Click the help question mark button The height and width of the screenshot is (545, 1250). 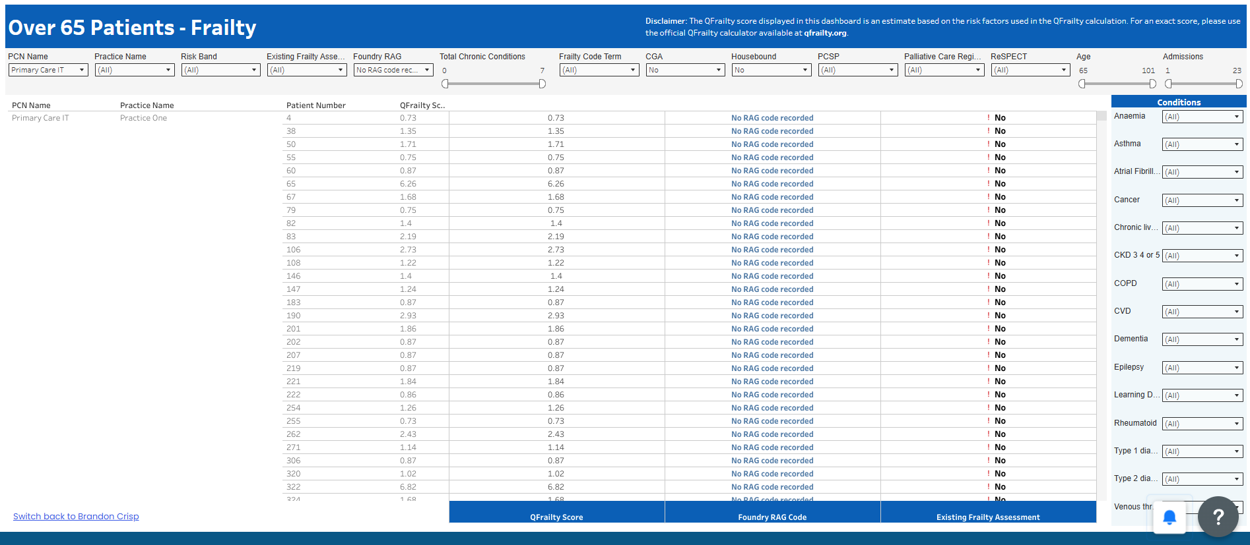pyautogui.click(x=1218, y=517)
